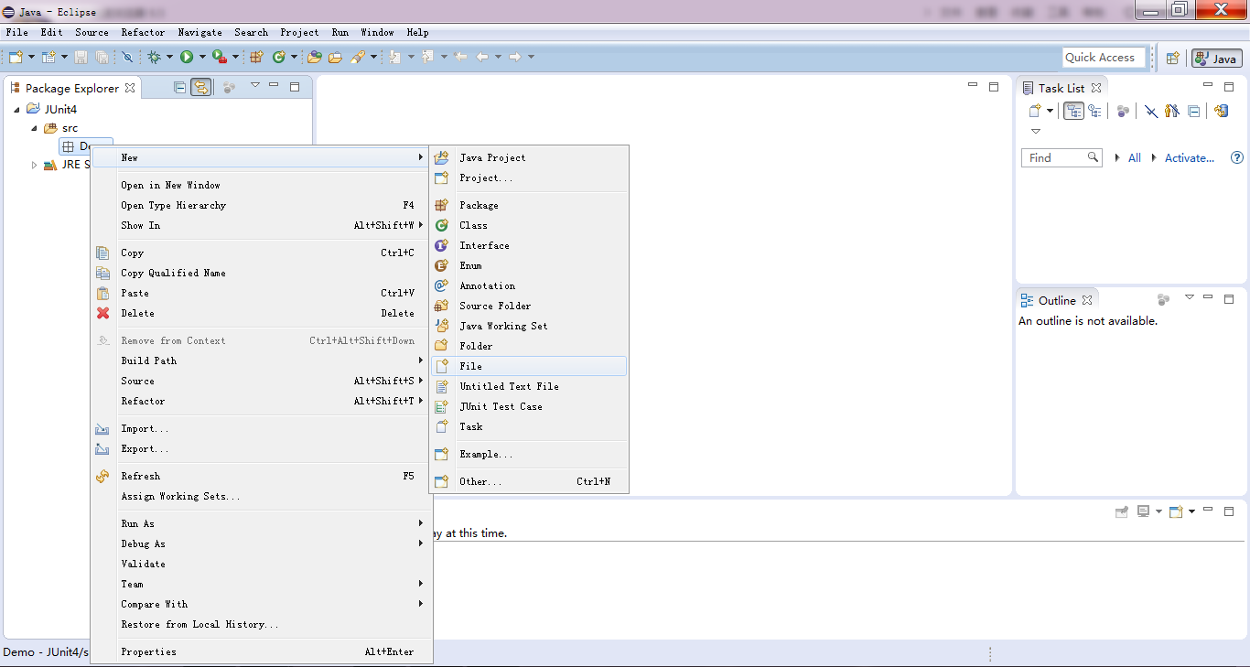The image size is (1250, 667).
Task: Click the Task List help icon
Action: click(1237, 157)
